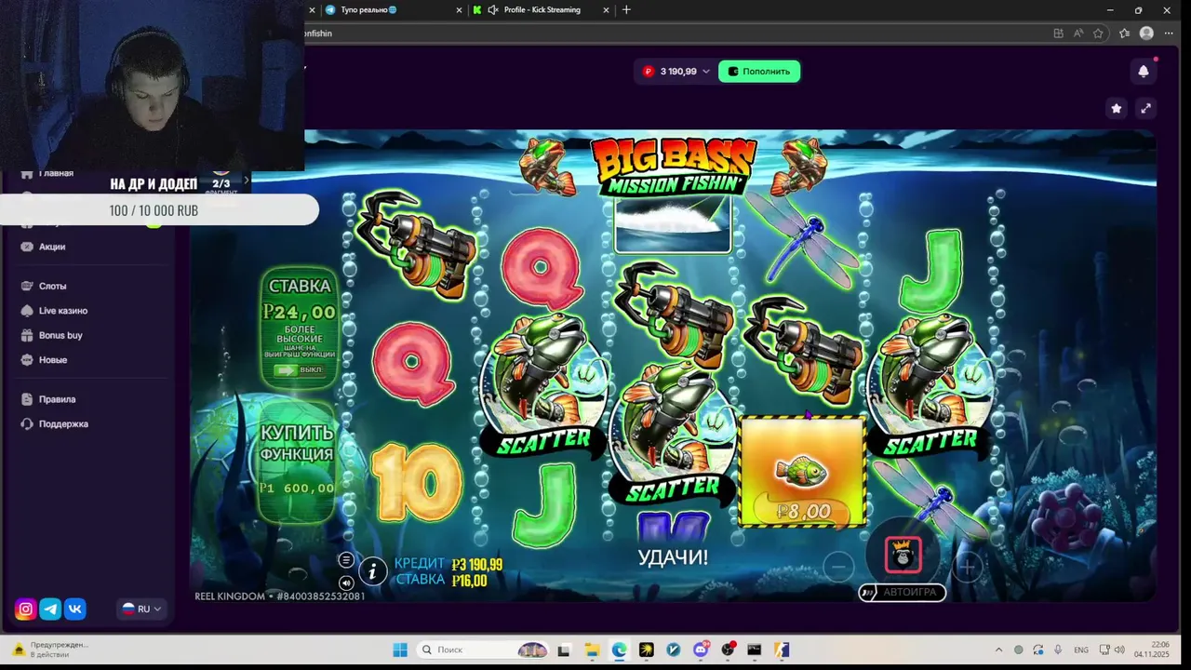Advance the НА ДР И ДОДЕП widget arrow
This screenshot has height=670, width=1191.
point(247,180)
